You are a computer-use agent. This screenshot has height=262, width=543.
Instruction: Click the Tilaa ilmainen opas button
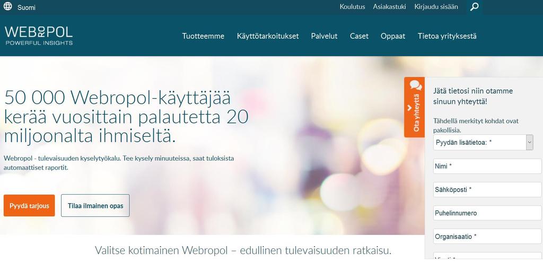pyautogui.click(x=95, y=205)
